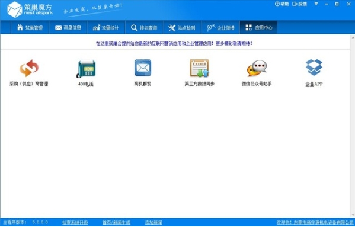Switch to the 企业微播 tab
The width and height of the screenshot is (355, 227).
(x=220, y=28)
